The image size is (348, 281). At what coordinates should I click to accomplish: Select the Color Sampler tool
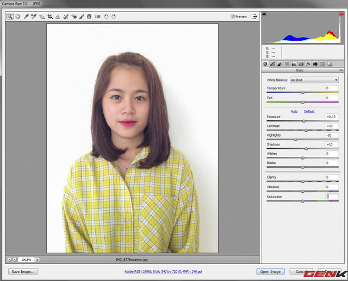[x=34, y=16]
